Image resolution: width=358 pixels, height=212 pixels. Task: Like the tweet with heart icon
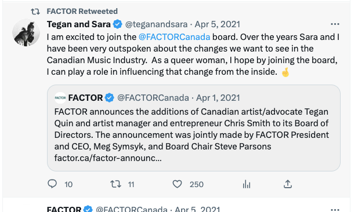point(177,184)
